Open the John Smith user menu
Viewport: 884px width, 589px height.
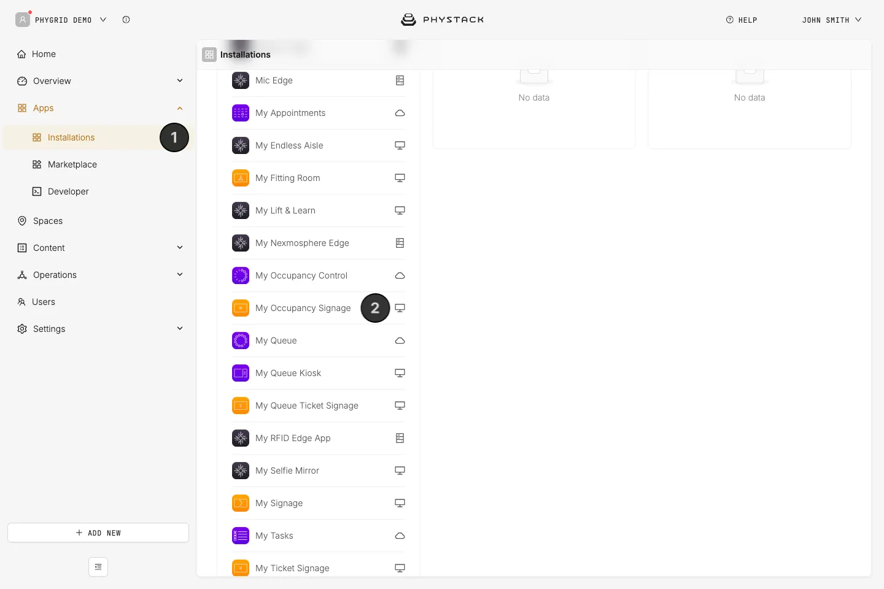tap(832, 20)
